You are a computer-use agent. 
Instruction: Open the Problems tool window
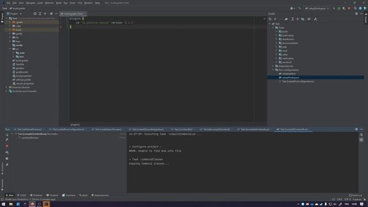coord(36,195)
